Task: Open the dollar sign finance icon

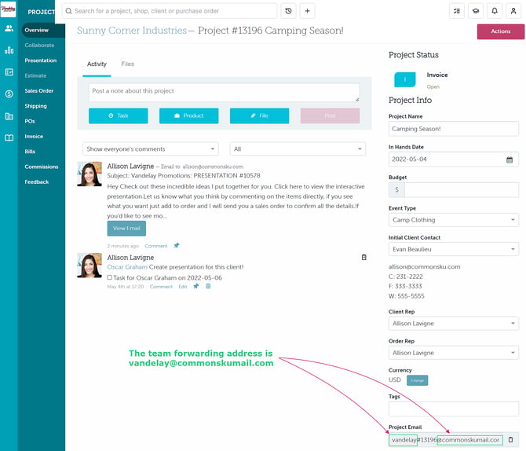Action: 9,94
